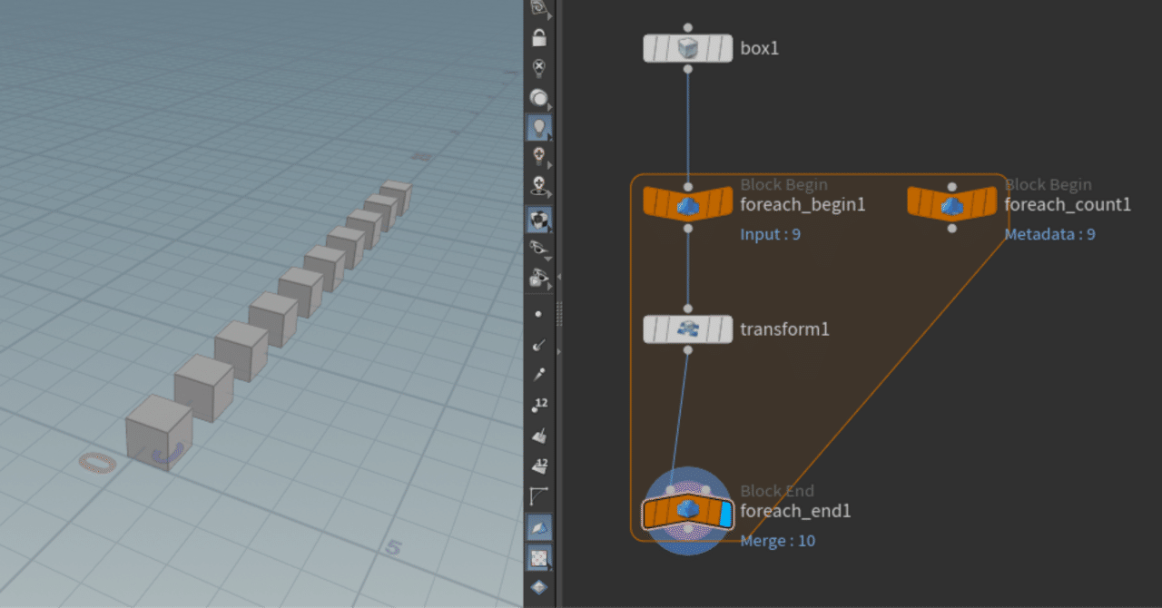
Task: Select the foreach_begin1 Block Begin node
Action: [687, 203]
